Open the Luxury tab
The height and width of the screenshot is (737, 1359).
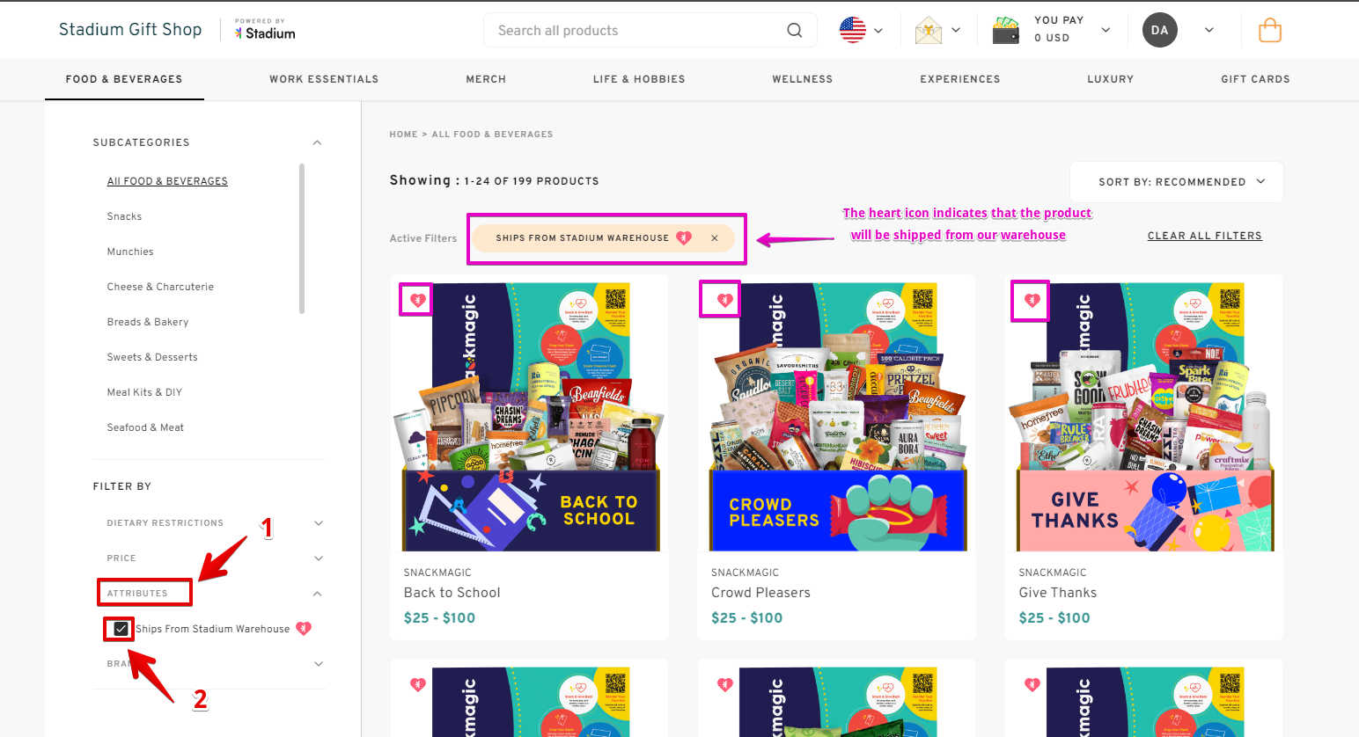1111,79
